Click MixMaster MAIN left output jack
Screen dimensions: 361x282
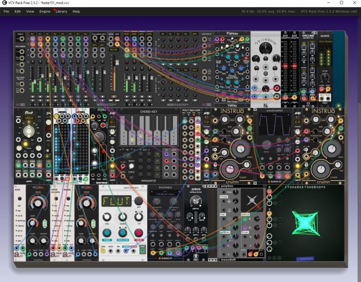[x=117, y=38]
